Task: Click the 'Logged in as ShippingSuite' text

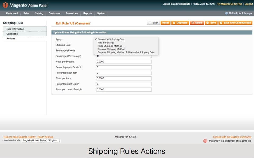Action: pos(176,4)
